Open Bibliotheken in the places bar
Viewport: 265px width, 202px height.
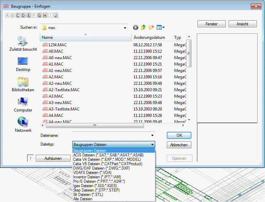click(23, 84)
